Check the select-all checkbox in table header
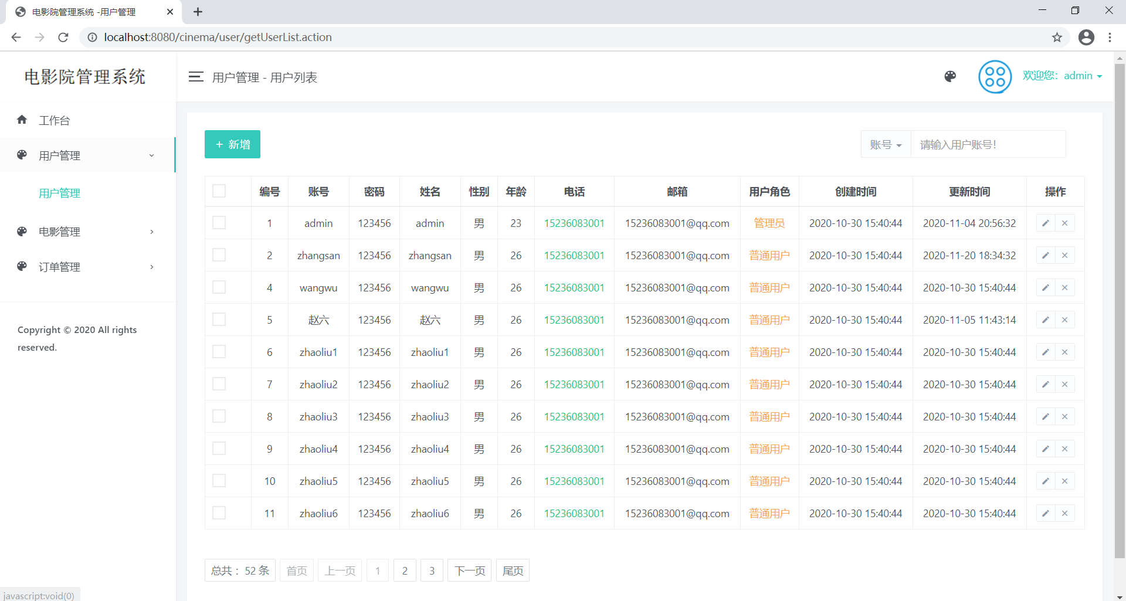Image resolution: width=1126 pixels, height=601 pixels. [x=219, y=191]
